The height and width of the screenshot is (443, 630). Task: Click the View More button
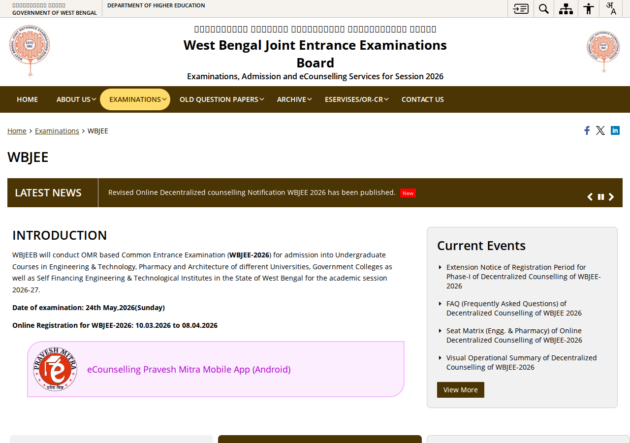pyautogui.click(x=461, y=390)
